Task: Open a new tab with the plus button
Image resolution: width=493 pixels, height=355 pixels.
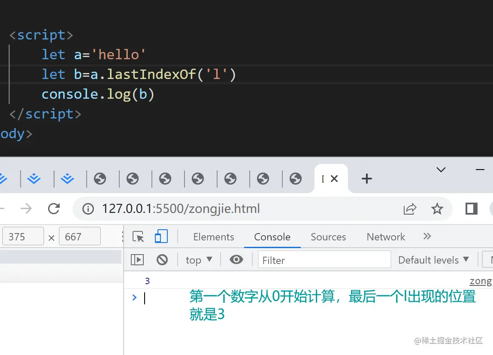Action: pyautogui.click(x=366, y=179)
